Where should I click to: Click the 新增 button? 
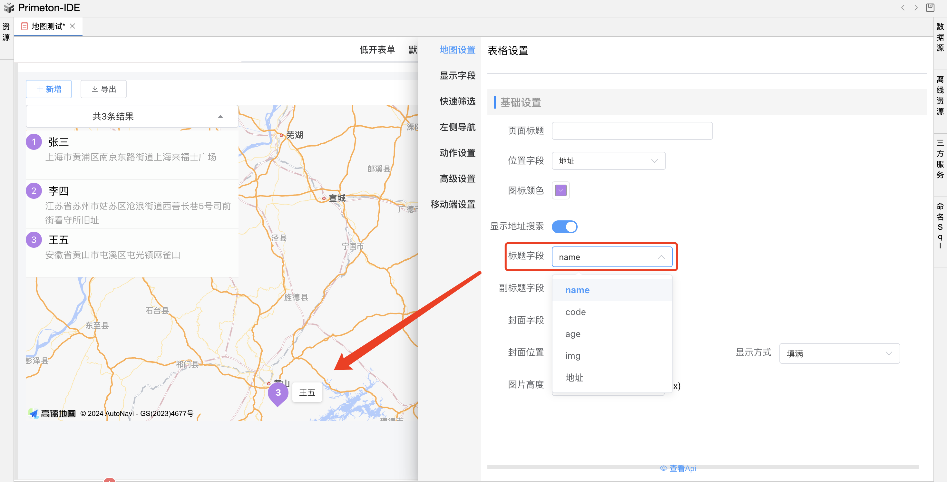(49, 89)
